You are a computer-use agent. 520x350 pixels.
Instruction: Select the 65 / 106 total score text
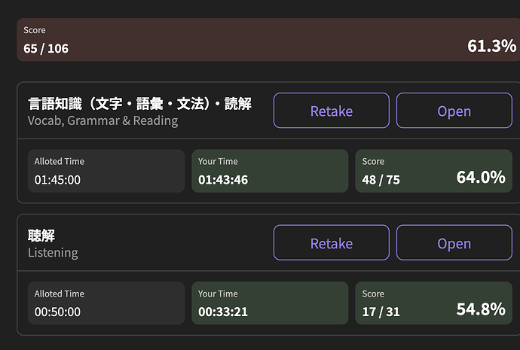(46, 48)
